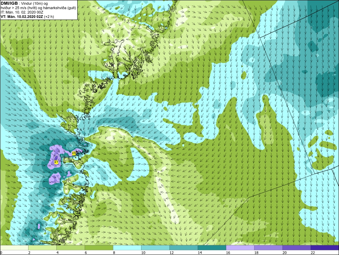Click the legend scale value 8
This screenshot has width=339, height=255.
coord(114,253)
